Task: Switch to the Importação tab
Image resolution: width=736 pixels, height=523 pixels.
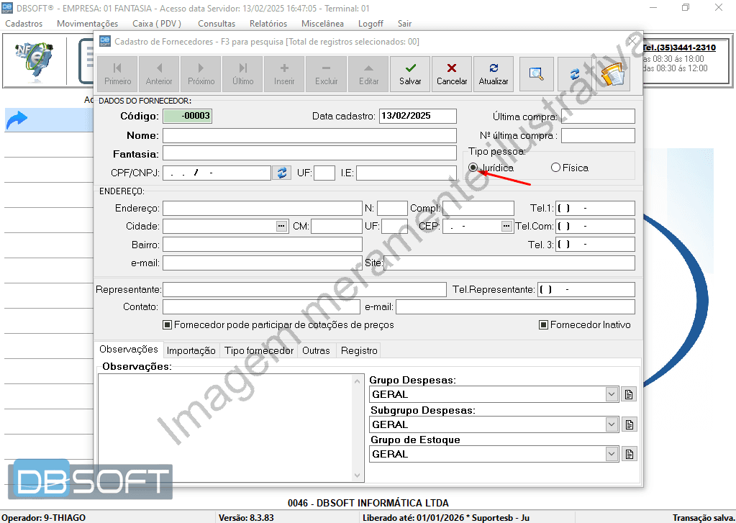Action: click(x=191, y=350)
